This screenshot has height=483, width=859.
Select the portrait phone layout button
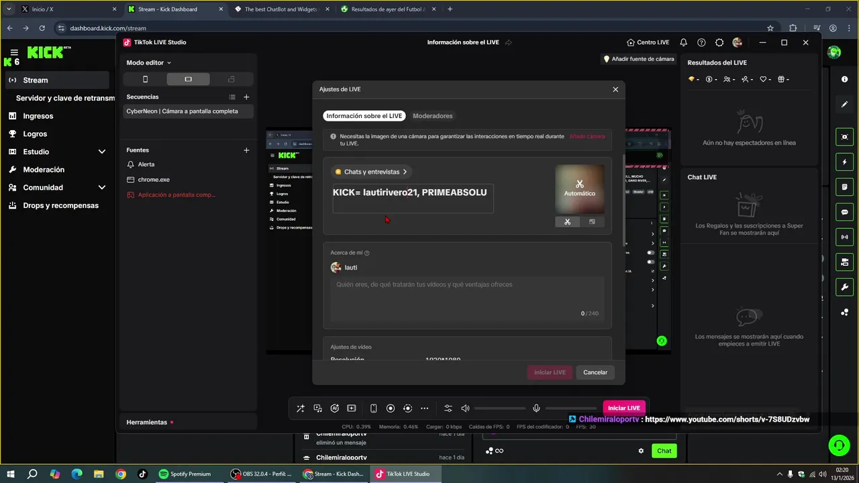(145, 79)
